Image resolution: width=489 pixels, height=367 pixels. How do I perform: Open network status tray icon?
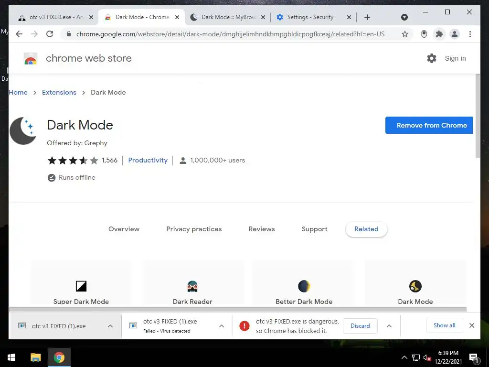[416, 357]
